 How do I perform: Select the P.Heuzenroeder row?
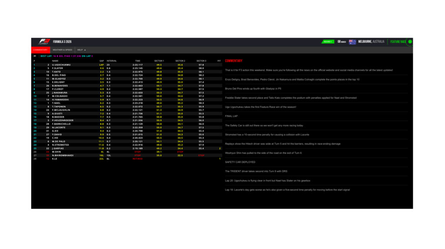(x=127, y=121)
